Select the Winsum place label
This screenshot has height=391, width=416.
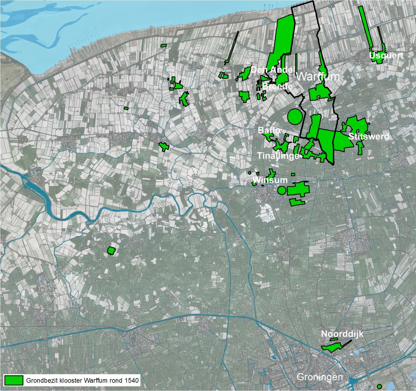270,180
